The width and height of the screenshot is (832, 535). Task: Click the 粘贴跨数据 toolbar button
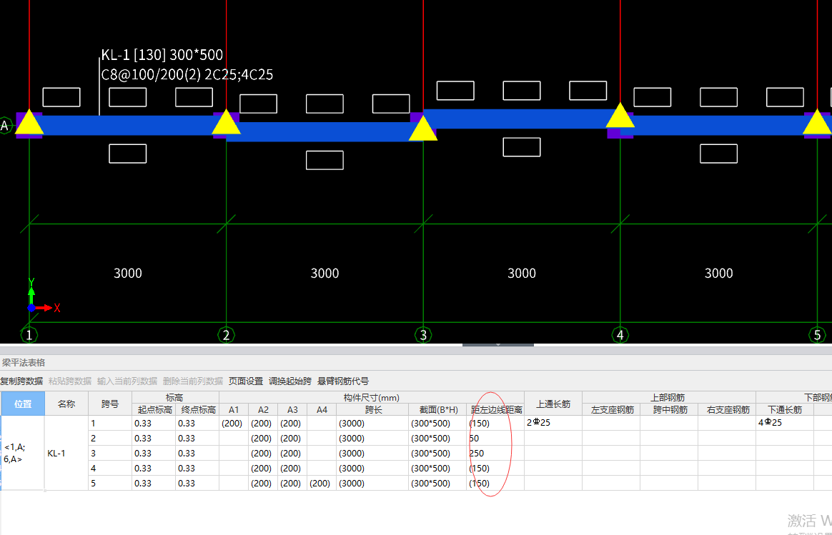point(69,381)
